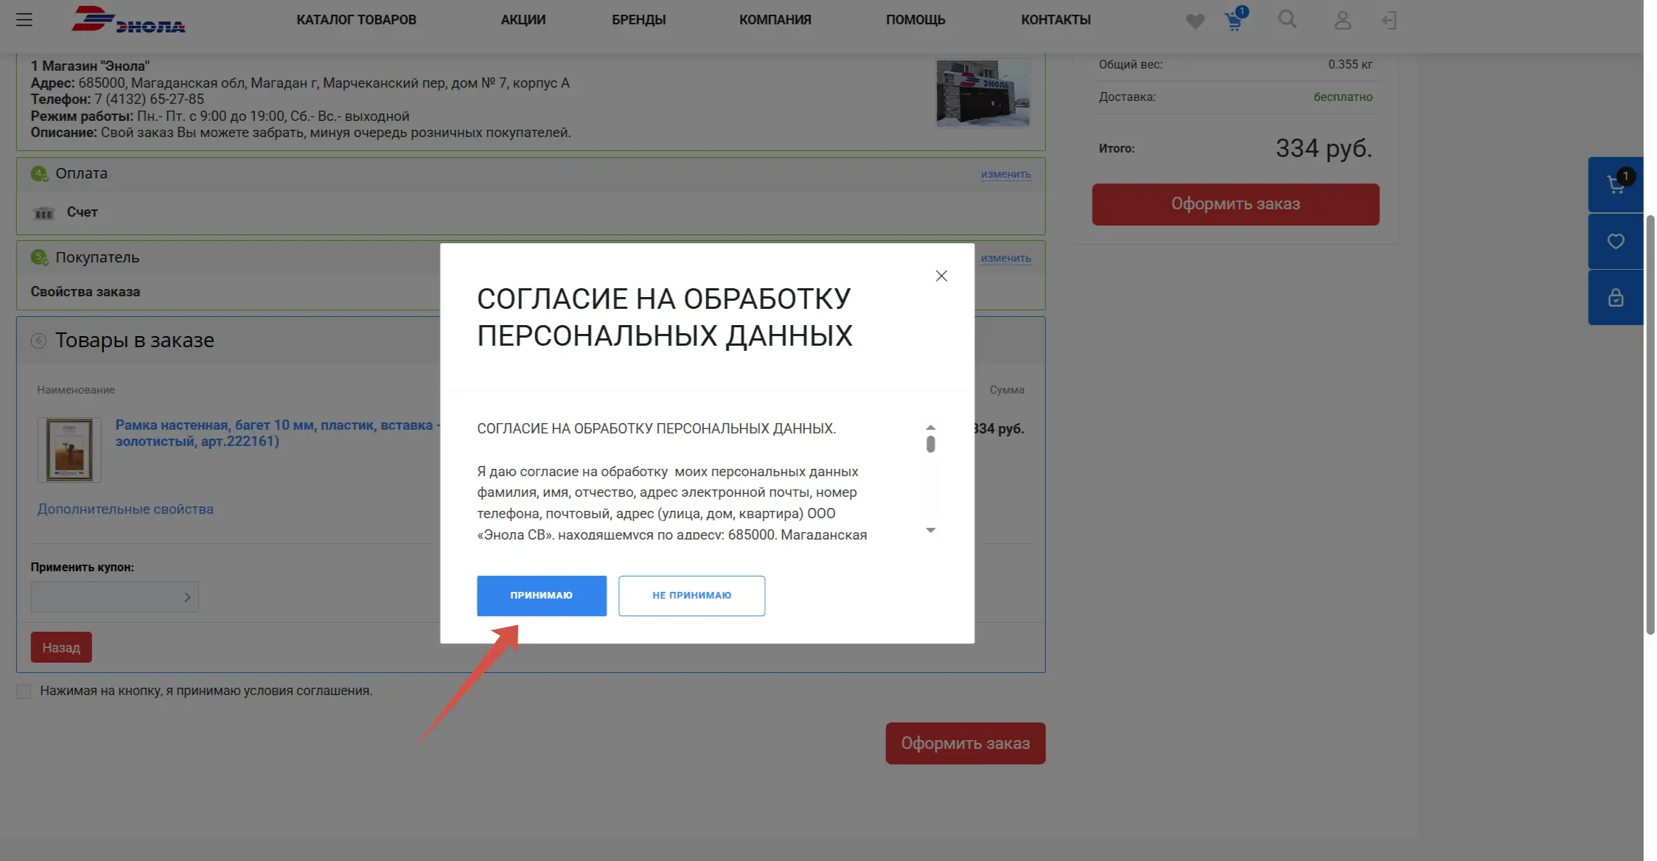This screenshot has width=1657, height=861.
Task: Apply coupon using arrow button
Action: click(x=187, y=597)
